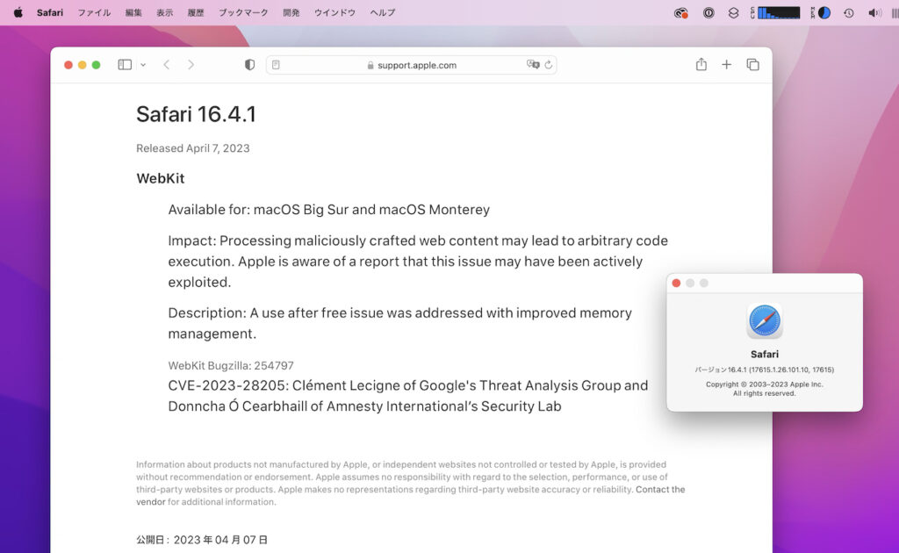Click the forward navigation arrow
Screen dimensions: 899x553
[x=191, y=64]
